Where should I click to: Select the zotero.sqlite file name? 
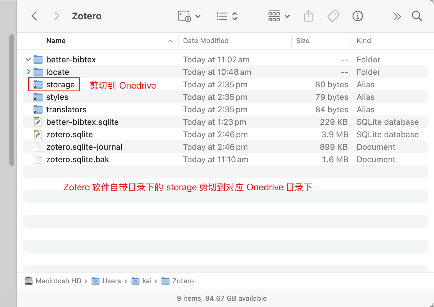coord(70,134)
